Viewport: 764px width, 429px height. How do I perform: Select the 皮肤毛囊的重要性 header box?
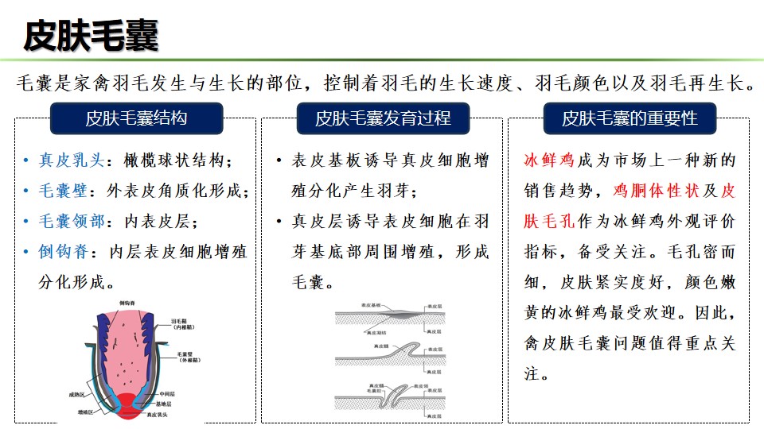click(630, 118)
